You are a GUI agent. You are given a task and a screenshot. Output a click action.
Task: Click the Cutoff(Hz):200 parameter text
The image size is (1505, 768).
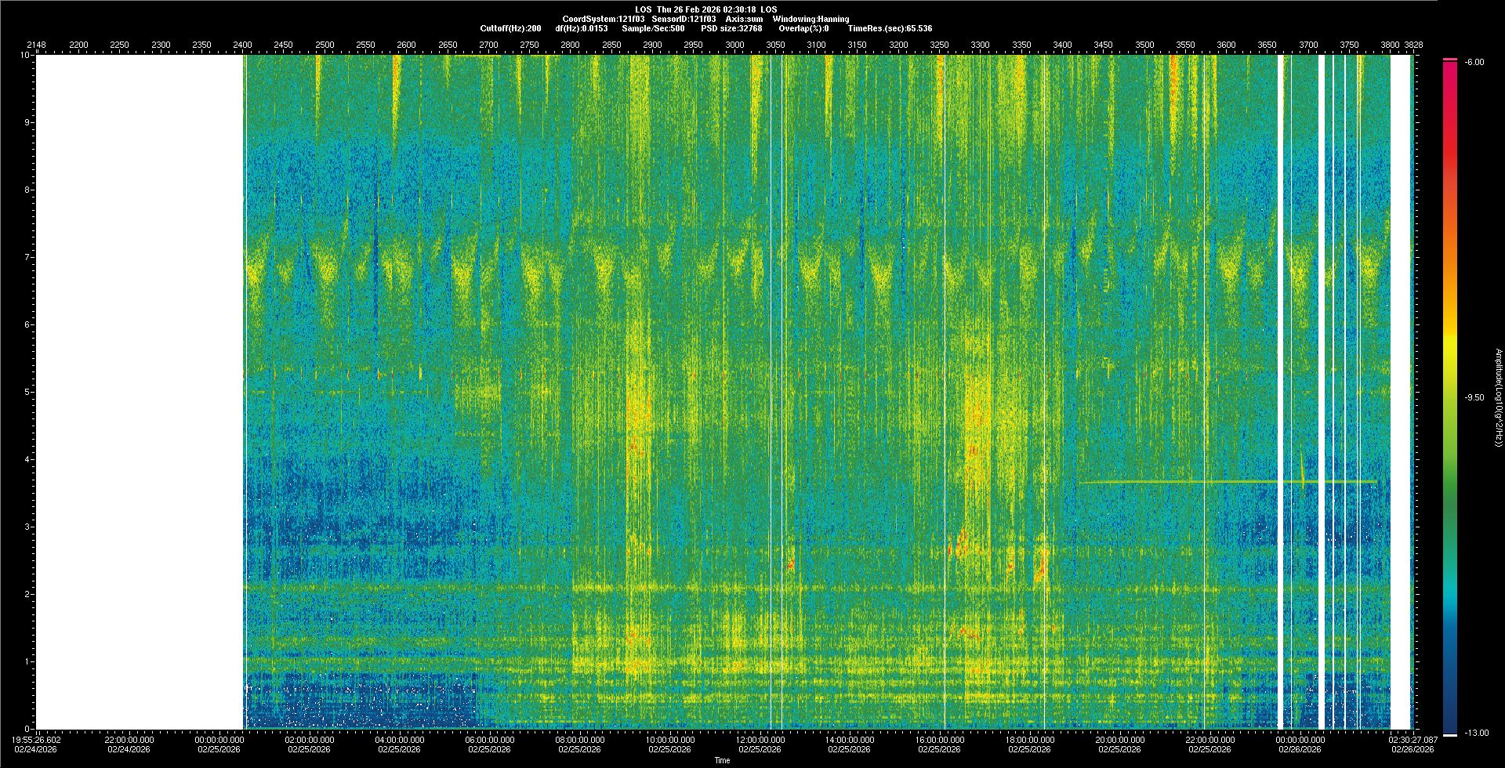point(510,28)
